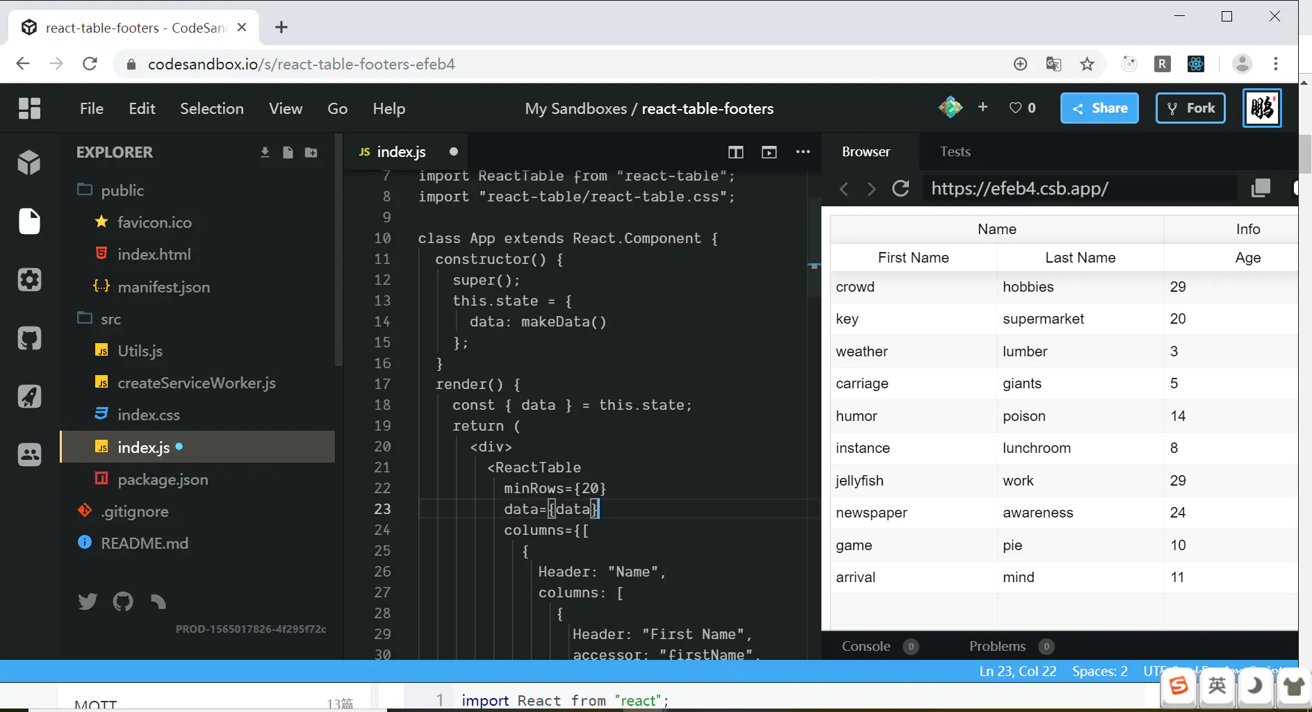The image size is (1312, 712).
Task: Export the sandbox using the download icon
Action: 265,152
